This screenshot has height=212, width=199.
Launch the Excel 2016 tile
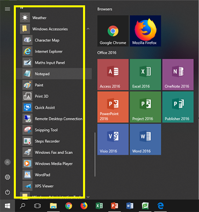(145, 74)
